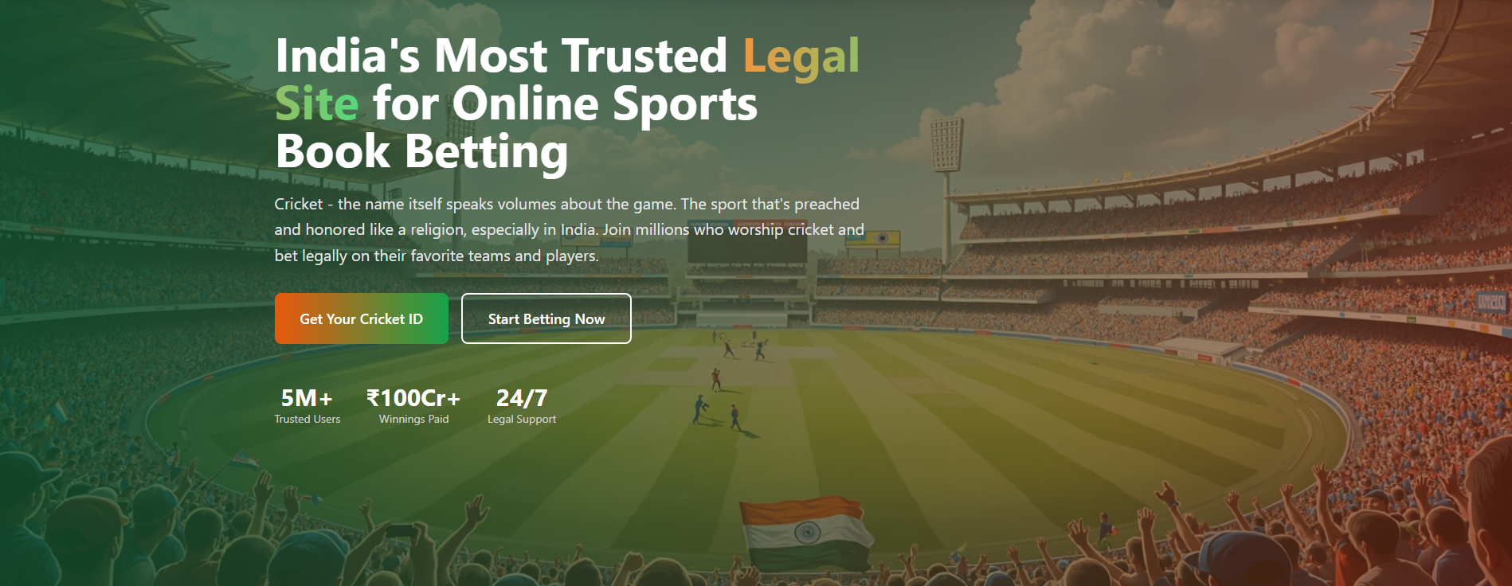Click the Winnings Paid label

coord(413,419)
